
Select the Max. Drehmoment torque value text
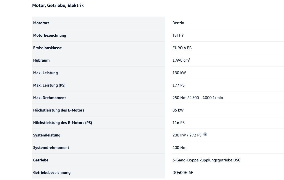pyautogui.click(x=197, y=98)
